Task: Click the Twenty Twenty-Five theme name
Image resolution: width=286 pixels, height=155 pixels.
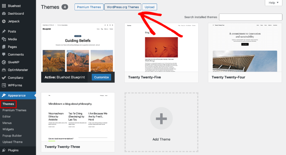Action: point(144,77)
